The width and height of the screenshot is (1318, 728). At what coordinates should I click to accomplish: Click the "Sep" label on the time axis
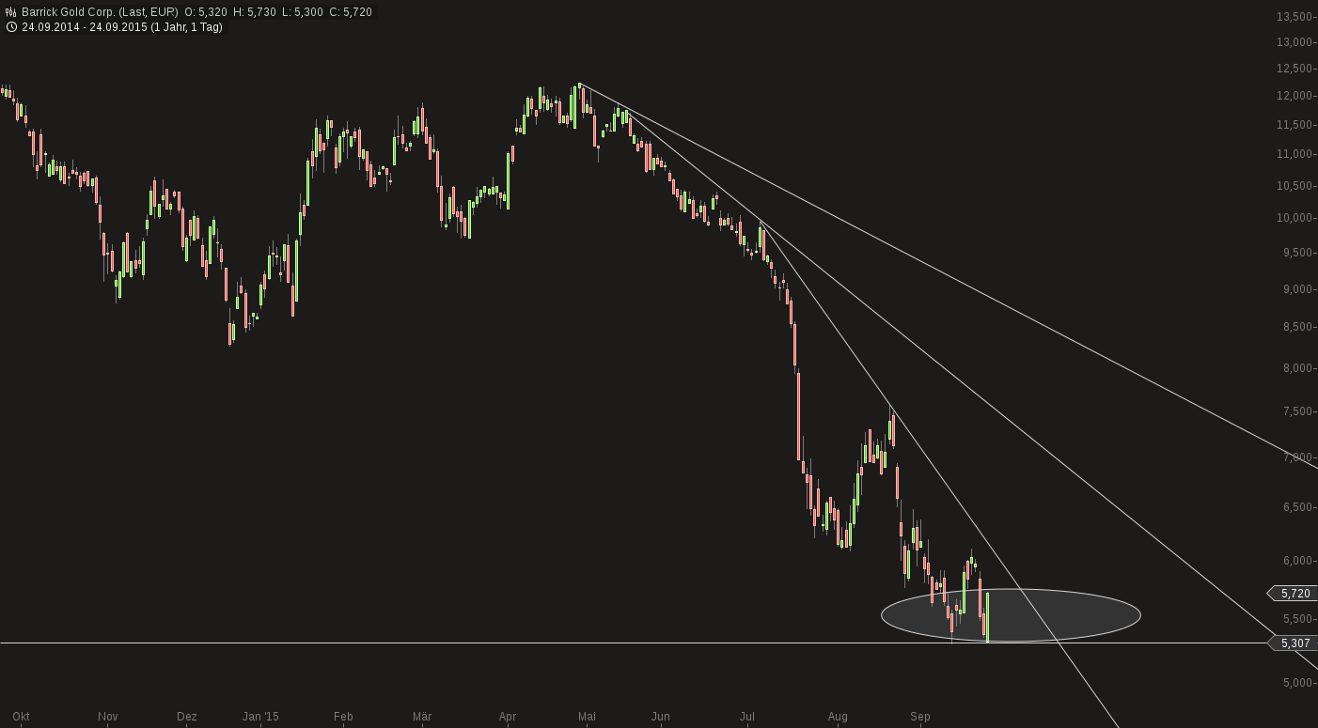pyautogui.click(x=918, y=717)
